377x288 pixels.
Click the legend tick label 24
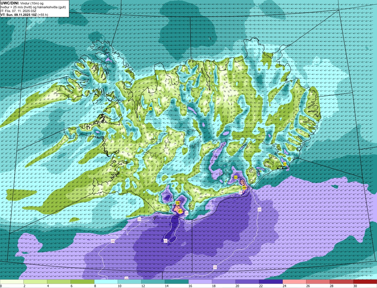pyautogui.click(x=285, y=286)
